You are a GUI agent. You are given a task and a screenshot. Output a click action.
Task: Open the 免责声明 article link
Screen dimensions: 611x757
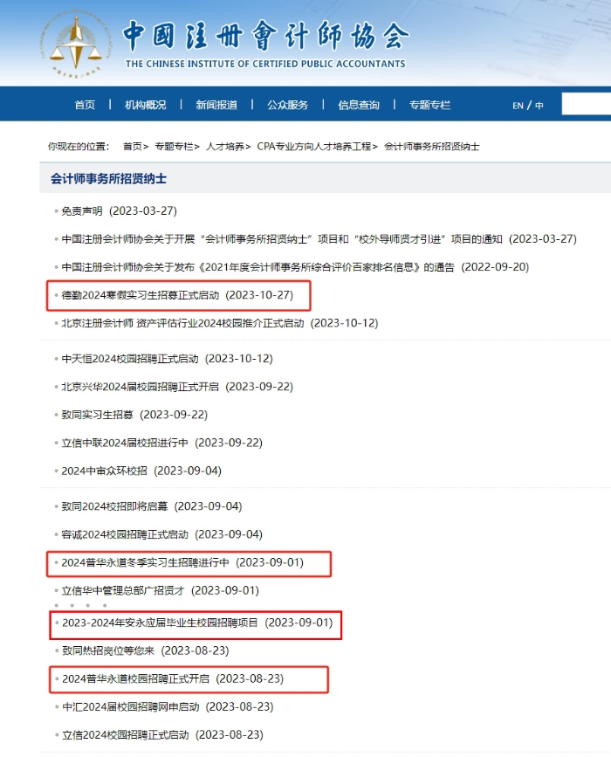(x=82, y=211)
